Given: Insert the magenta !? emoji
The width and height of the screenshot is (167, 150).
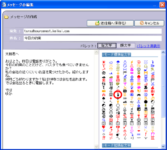Looking at the screenshot, I should pos(153,134).
